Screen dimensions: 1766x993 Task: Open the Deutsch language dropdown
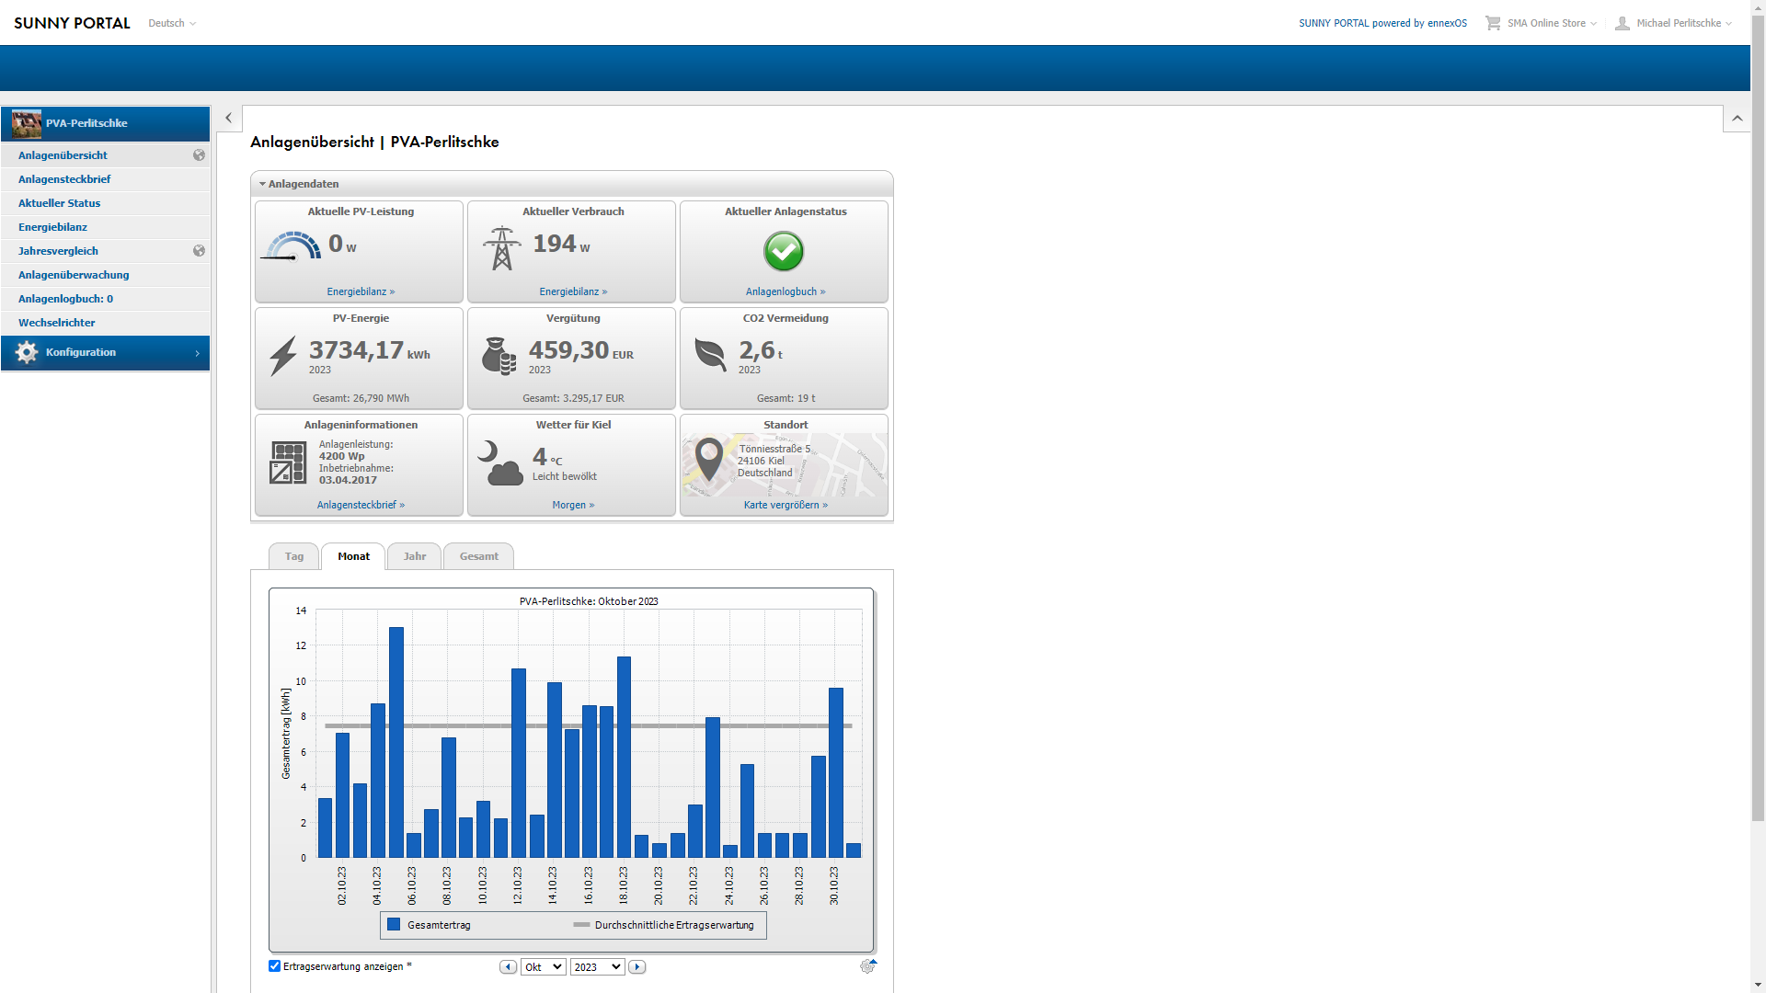click(172, 23)
